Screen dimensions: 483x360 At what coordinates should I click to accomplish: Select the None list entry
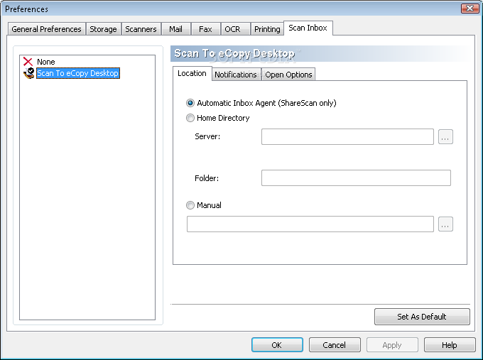click(46, 62)
